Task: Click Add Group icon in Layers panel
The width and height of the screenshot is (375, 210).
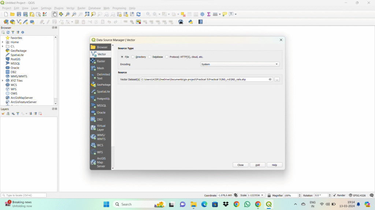Action: (x=8, y=114)
